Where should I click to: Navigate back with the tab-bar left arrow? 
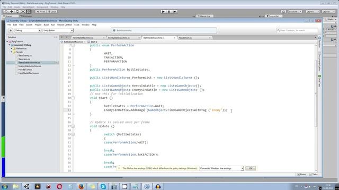[x=62, y=37]
